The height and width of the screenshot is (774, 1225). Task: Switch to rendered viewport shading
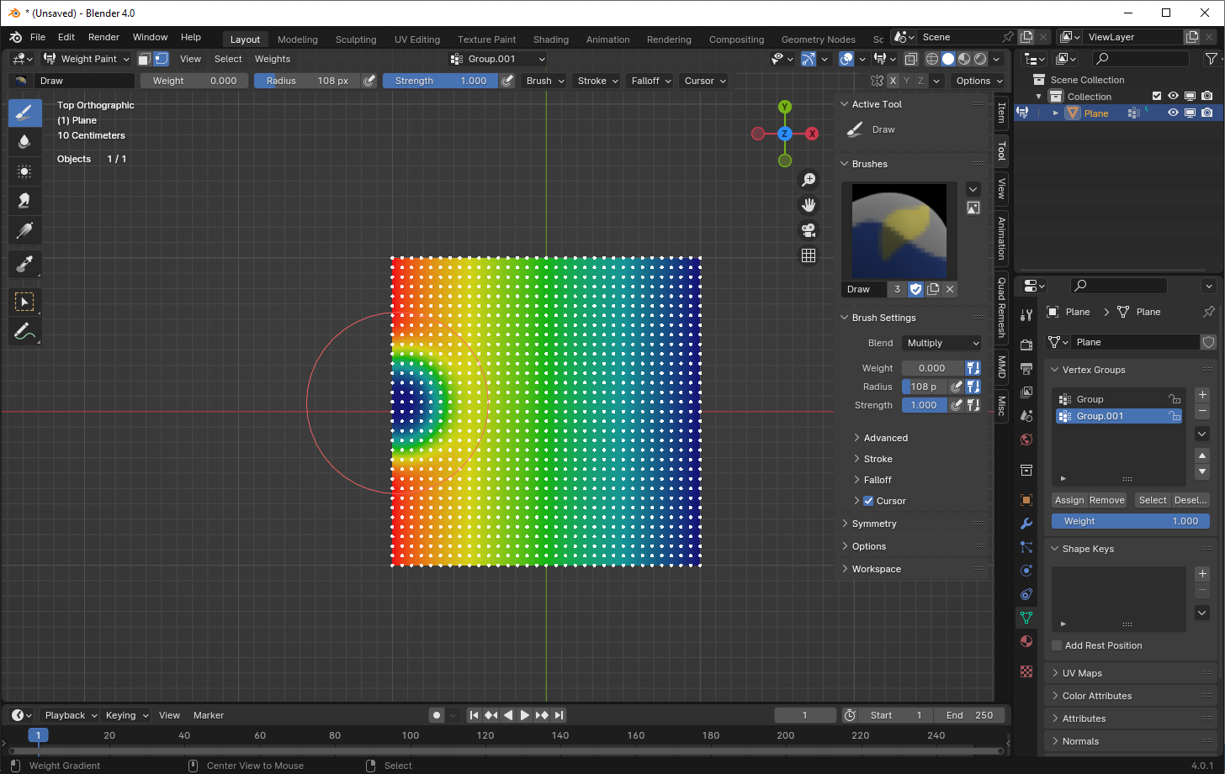point(980,59)
